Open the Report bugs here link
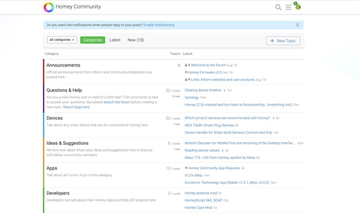 [x=76, y=107]
